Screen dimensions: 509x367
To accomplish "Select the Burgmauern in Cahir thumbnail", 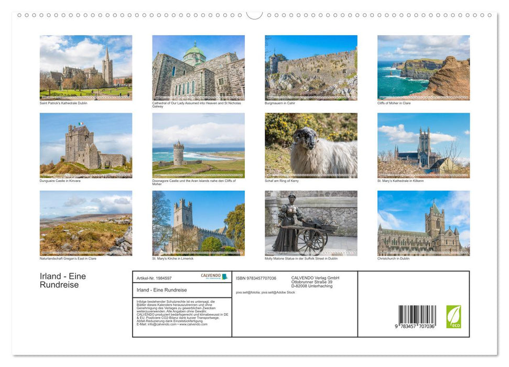I will click(x=311, y=67).
